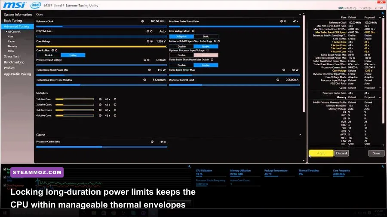Click Enhanced Intel SpeedStep Technology info icon
The height and width of the screenshot is (217, 387).
pos(215,41)
